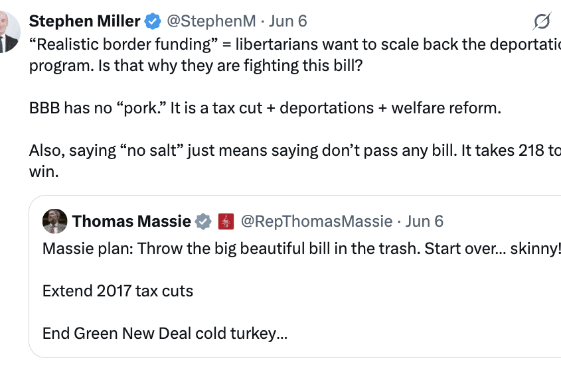Click "Extend 2017 tax cuts" line
Viewport: 561px width, 370px height.
118,291
